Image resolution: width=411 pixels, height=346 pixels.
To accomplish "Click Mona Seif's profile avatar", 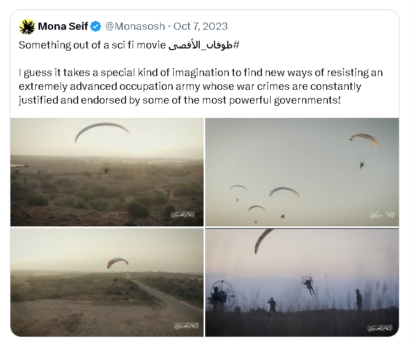I will pos(27,26).
